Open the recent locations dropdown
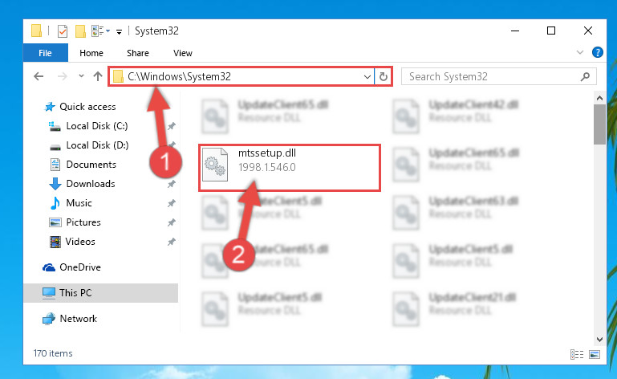This screenshot has height=379, width=617. [81, 75]
